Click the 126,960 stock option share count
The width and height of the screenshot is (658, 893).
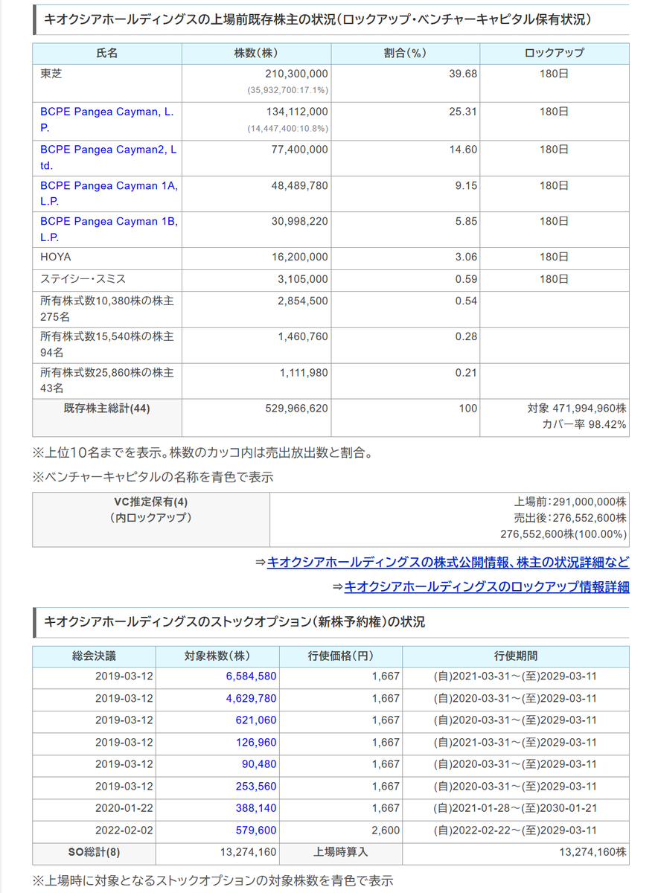click(257, 742)
